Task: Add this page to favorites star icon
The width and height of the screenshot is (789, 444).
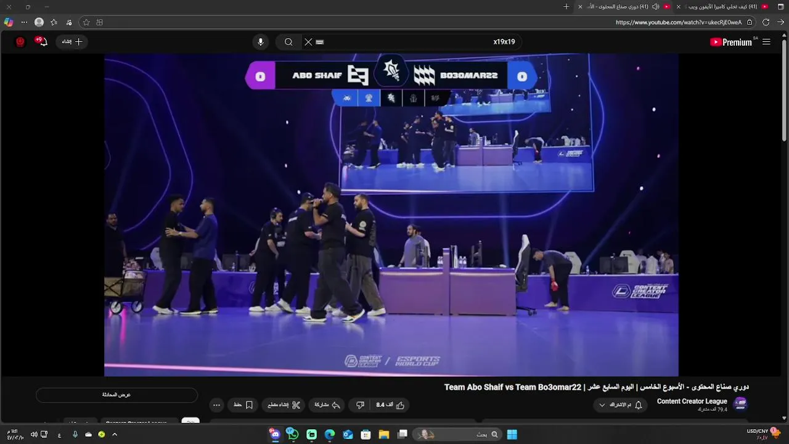Action: 86,22
